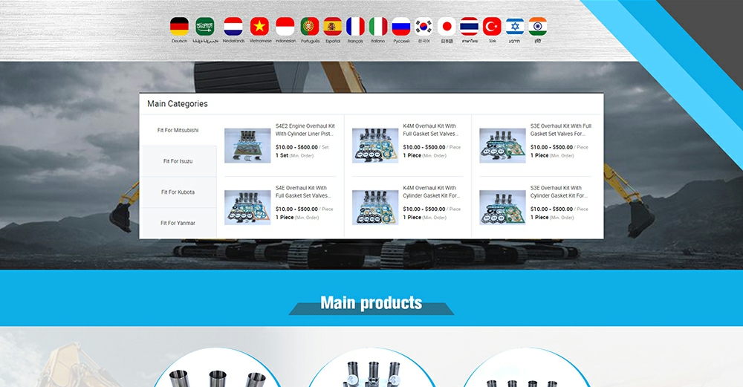Open S3E Overhaul Kit Full Gasket image

[502, 146]
